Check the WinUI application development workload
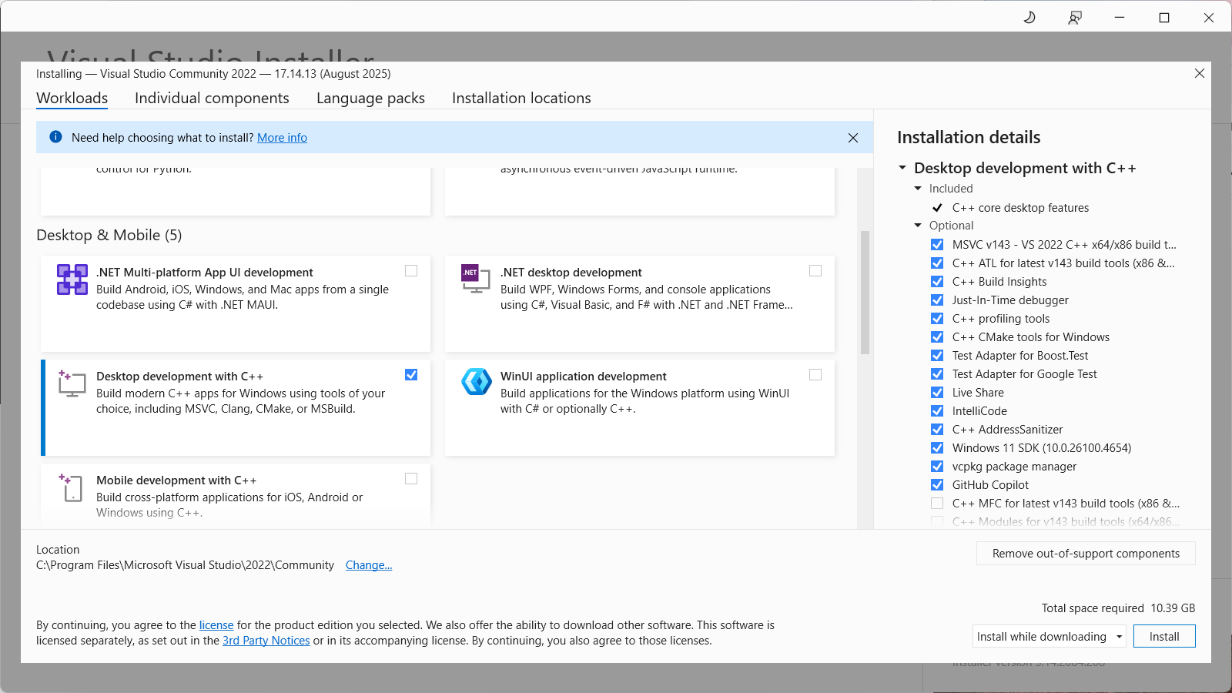The width and height of the screenshot is (1232, 693). click(x=815, y=375)
